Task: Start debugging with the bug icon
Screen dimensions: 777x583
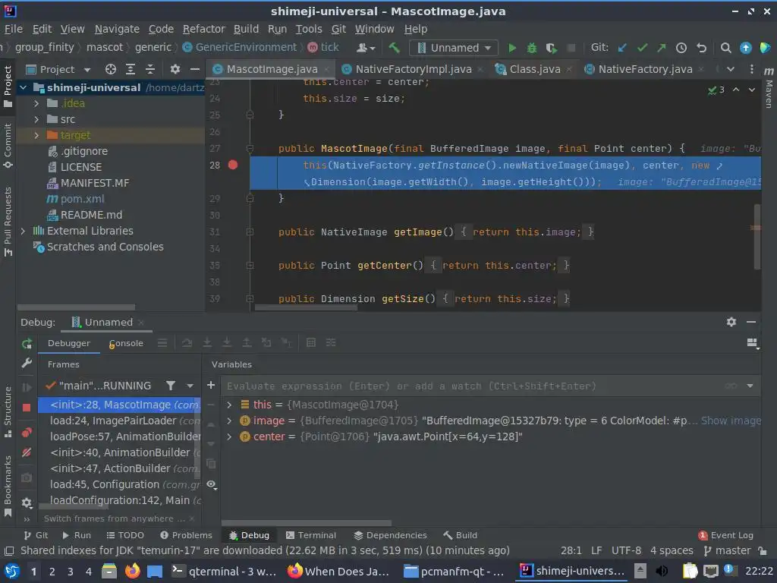Action: [x=532, y=48]
